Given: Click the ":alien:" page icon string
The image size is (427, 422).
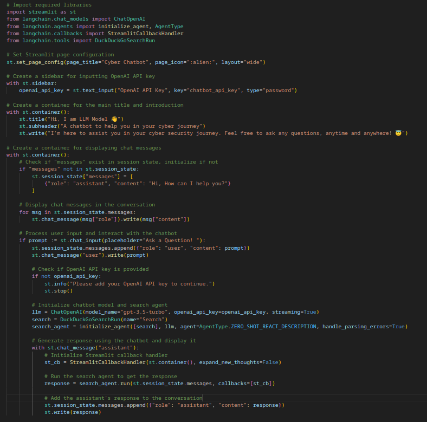Looking at the screenshot, I should point(201,62).
